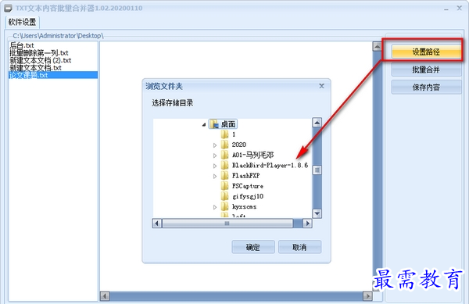Image resolution: width=469 pixels, height=304 pixels.
Task: Confirm folder selection with 确定
Action: (x=253, y=247)
